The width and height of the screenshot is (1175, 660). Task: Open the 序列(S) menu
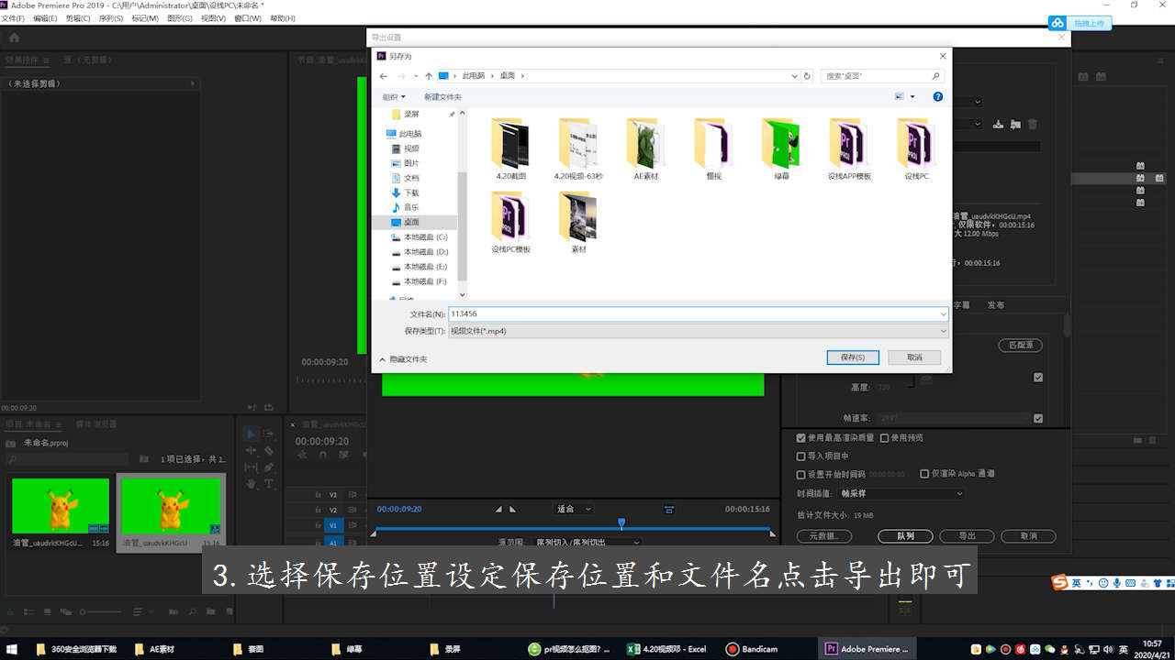click(110, 18)
